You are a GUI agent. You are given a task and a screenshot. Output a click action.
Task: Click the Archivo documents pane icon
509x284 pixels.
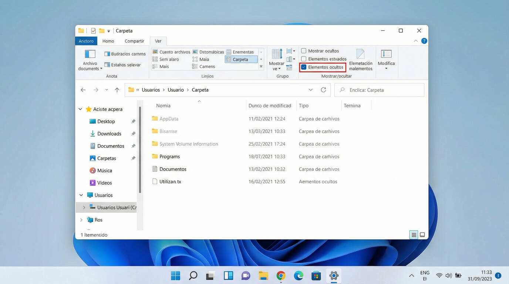pyautogui.click(x=90, y=54)
